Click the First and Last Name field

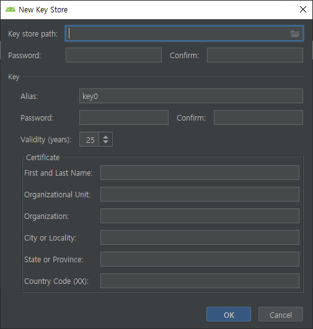click(200, 173)
